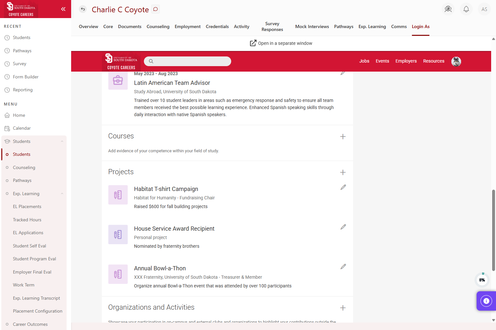
Task: Edit the House Service Award Recipient project
Action: coord(343,227)
